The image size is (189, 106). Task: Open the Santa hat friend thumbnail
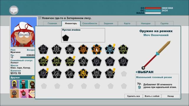(x=24, y=85)
